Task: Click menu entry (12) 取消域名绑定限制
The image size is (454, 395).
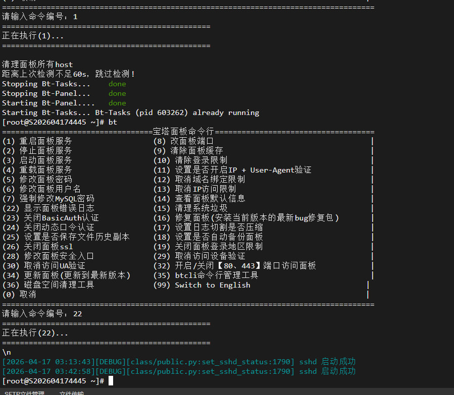Action: pyautogui.click(x=199, y=179)
